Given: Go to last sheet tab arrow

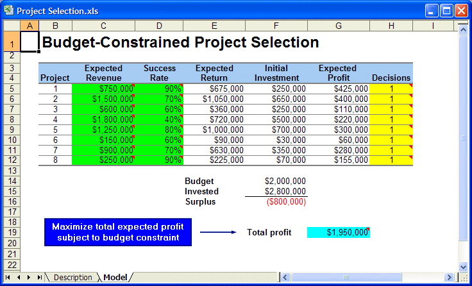Looking at the screenshot, I should pos(39,277).
